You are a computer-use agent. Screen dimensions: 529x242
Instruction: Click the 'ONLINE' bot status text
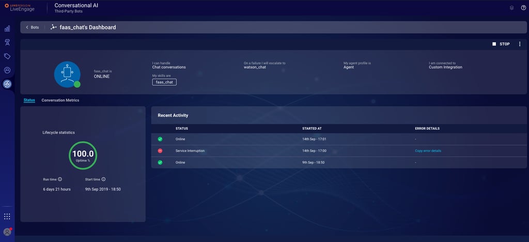tap(102, 77)
